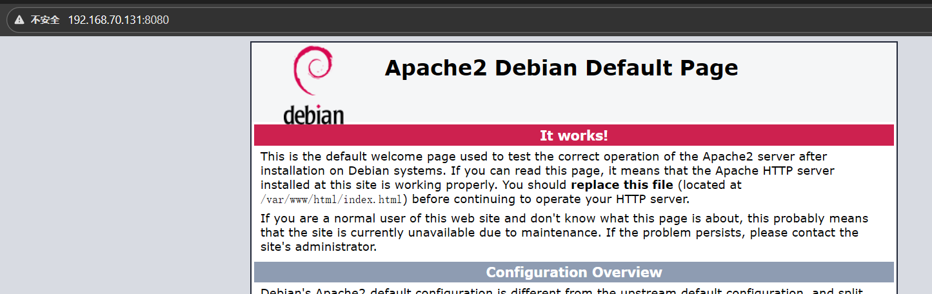Screen dimensions: 932x294
Task: Click the Configuration Overview section header
Action: 574,272
